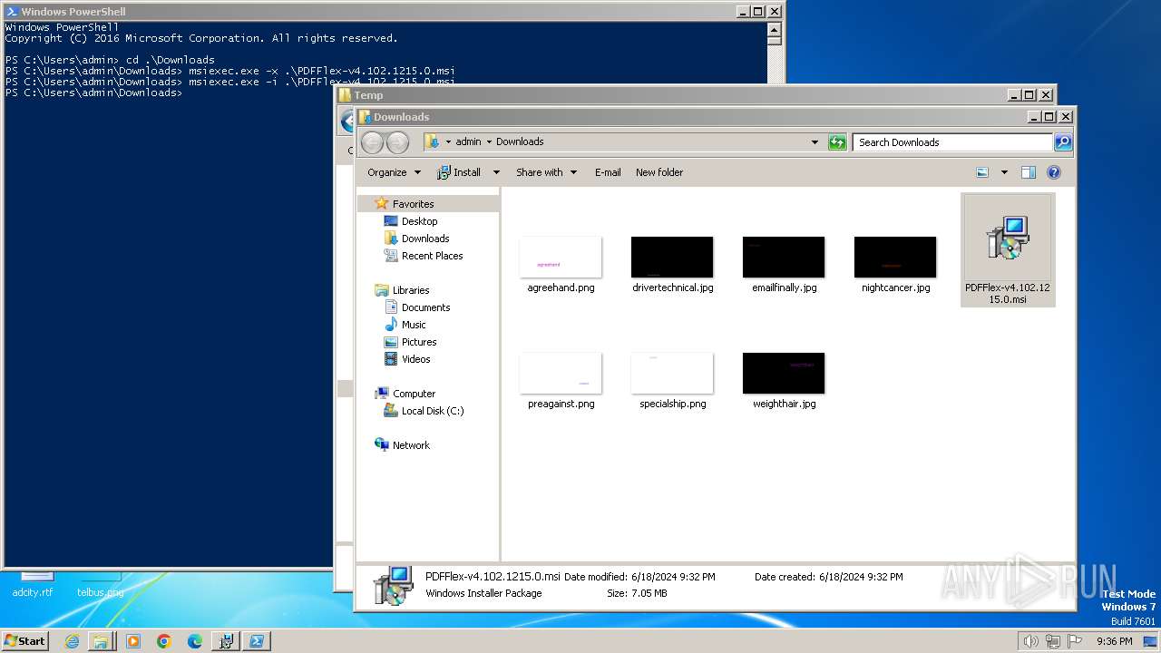This screenshot has width=1161, height=653.
Task: Show the preview pane
Action: [1028, 172]
